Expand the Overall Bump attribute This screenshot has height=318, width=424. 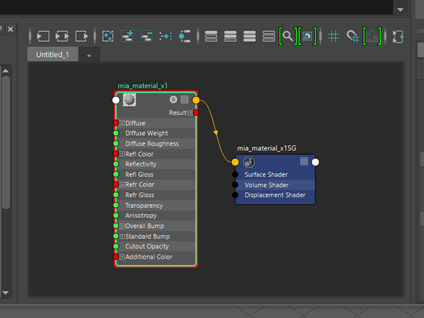(122, 226)
